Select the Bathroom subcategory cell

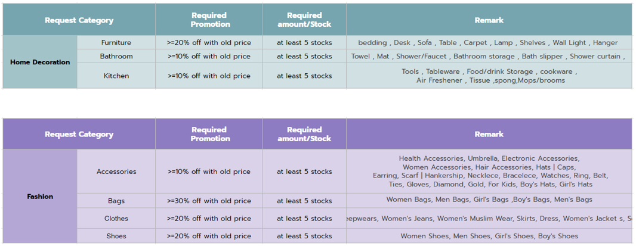tap(116, 57)
